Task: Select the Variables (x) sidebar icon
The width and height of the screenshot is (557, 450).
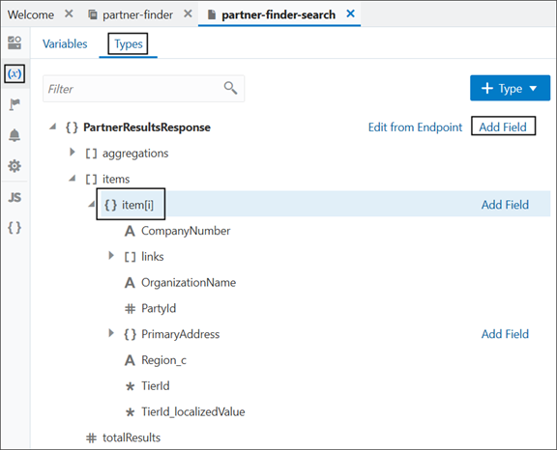Action: [x=15, y=73]
